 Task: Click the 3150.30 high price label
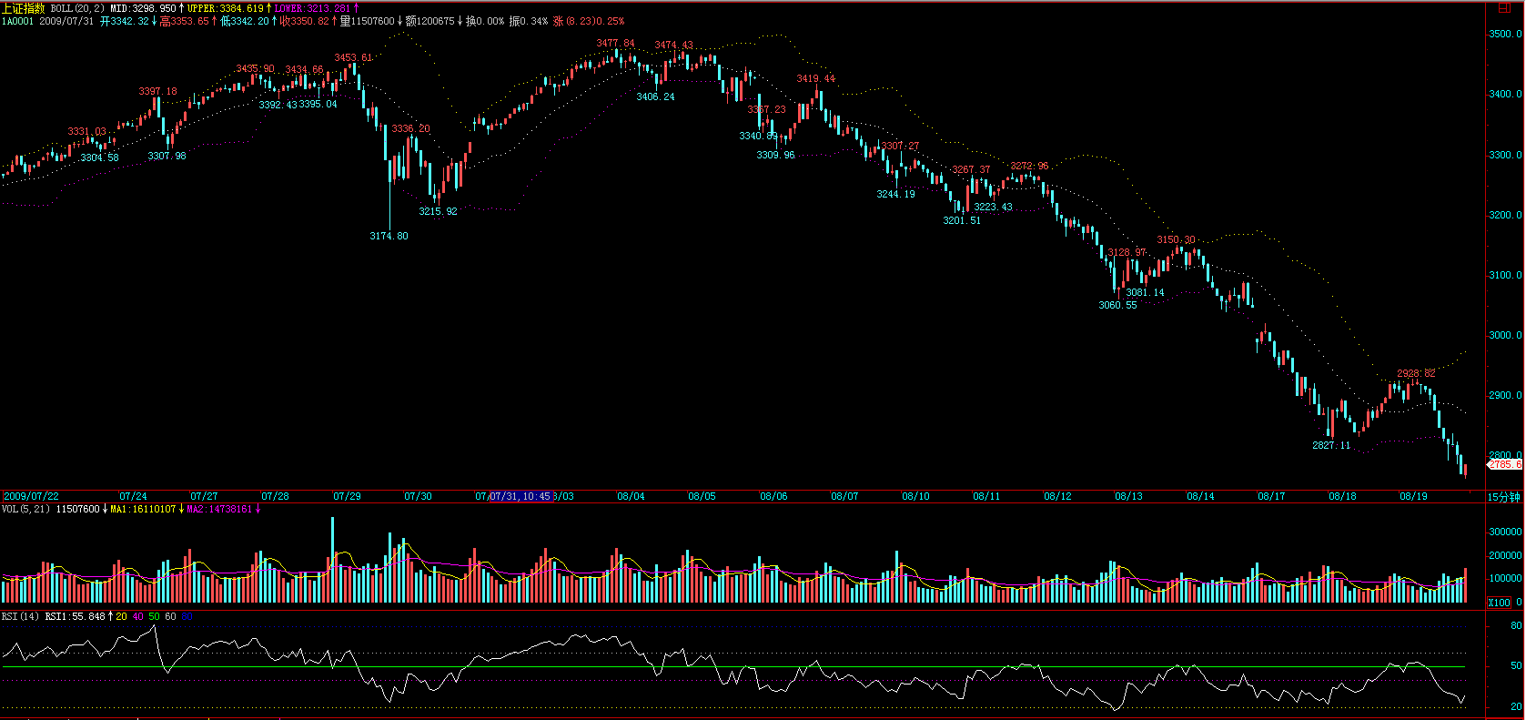tap(1176, 240)
